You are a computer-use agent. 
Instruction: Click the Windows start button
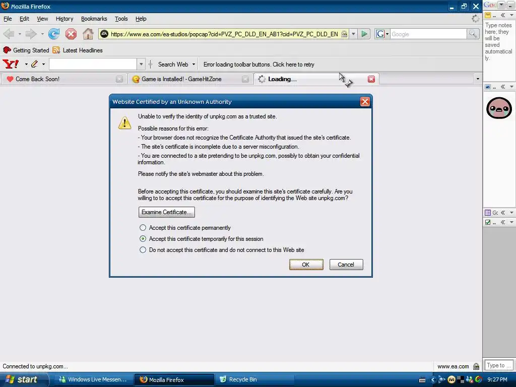pyautogui.click(x=24, y=379)
